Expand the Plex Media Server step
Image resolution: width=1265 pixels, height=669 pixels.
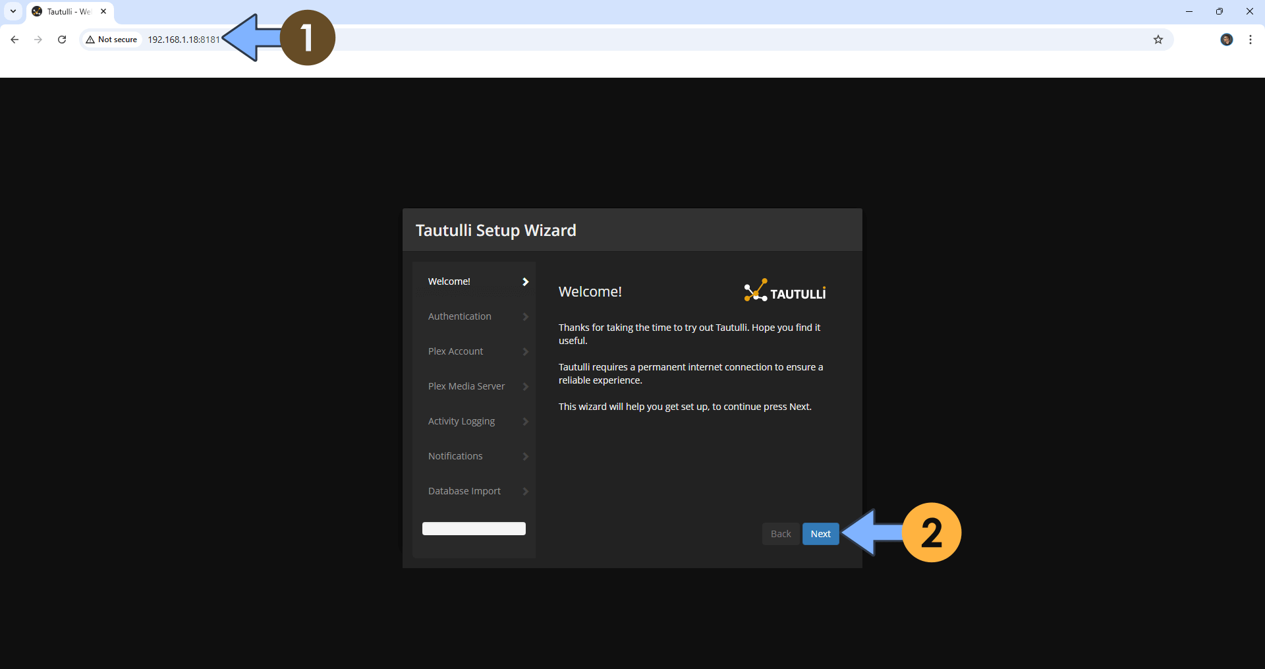(x=466, y=386)
